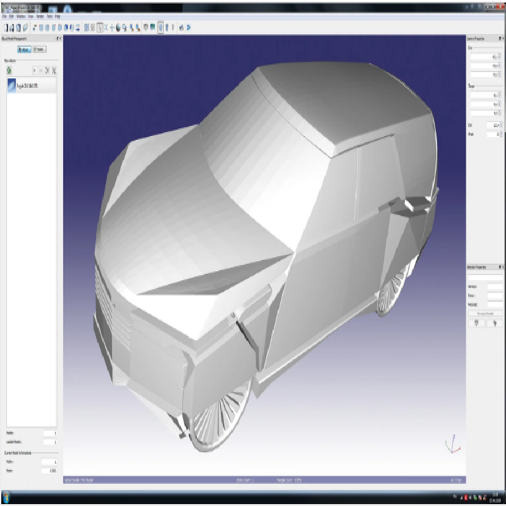Click the left icon button below Recompute Normals
Screen dimensions: 506x506
pyautogui.click(x=476, y=323)
